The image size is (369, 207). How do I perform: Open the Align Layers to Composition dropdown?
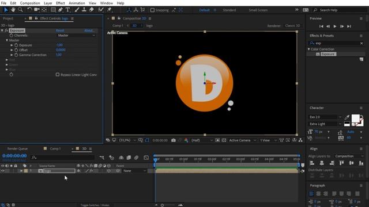(349, 156)
